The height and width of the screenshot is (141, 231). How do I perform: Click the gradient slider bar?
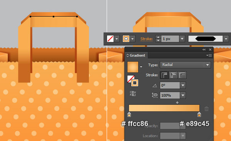click(164, 108)
